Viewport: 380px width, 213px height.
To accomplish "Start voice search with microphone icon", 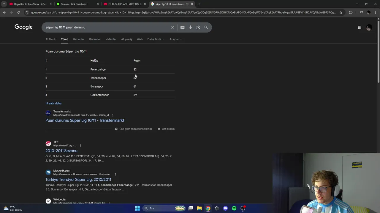I will 190,27.
